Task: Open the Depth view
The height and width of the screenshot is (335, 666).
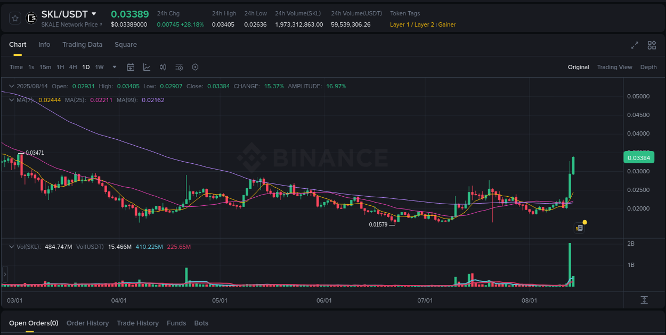Action: pos(648,67)
